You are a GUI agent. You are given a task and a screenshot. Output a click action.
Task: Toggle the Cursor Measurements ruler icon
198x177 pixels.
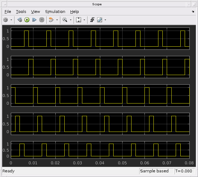click(x=99, y=20)
